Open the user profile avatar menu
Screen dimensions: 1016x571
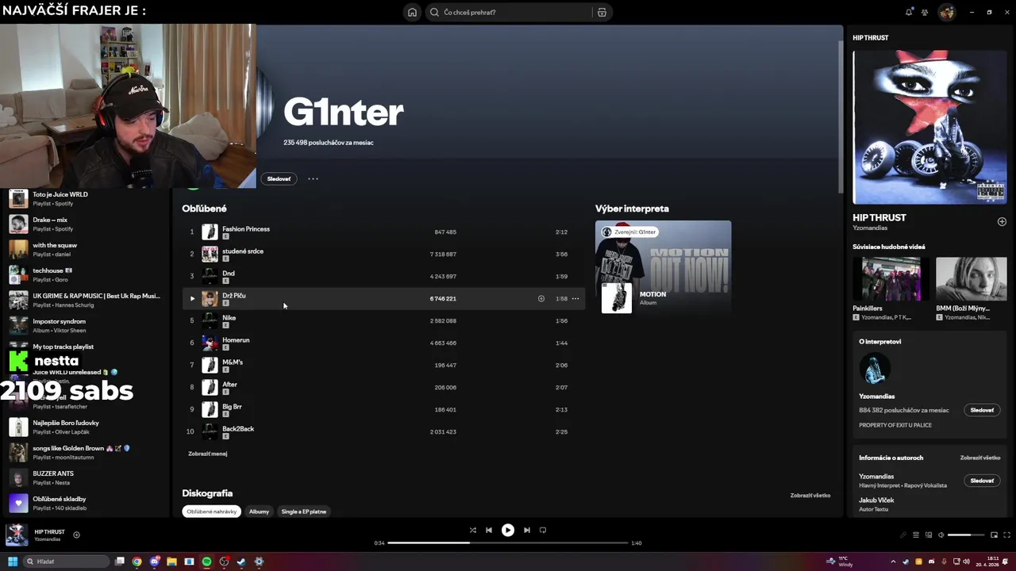(946, 12)
